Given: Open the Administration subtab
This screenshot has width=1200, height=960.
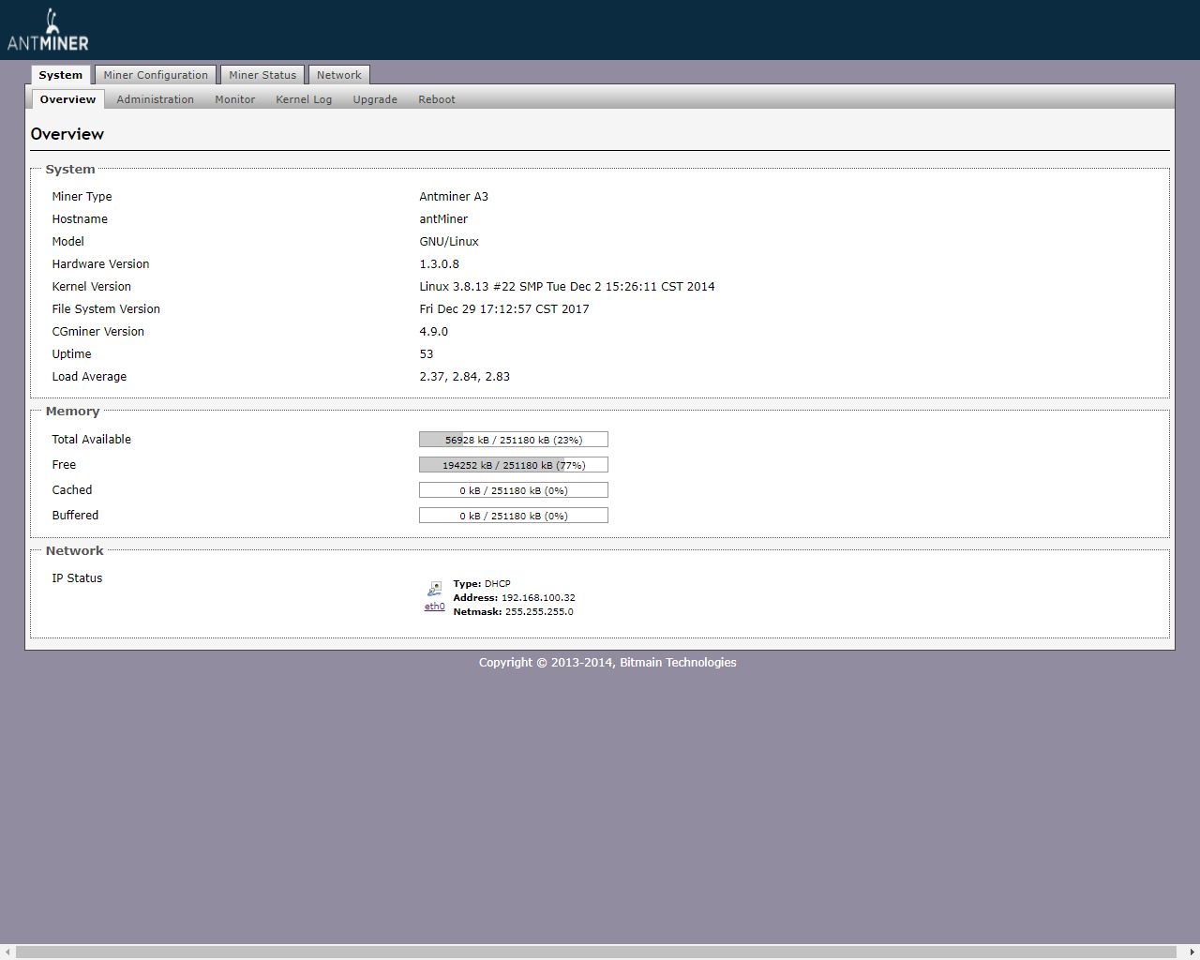Looking at the screenshot, I should click(156, 99).
